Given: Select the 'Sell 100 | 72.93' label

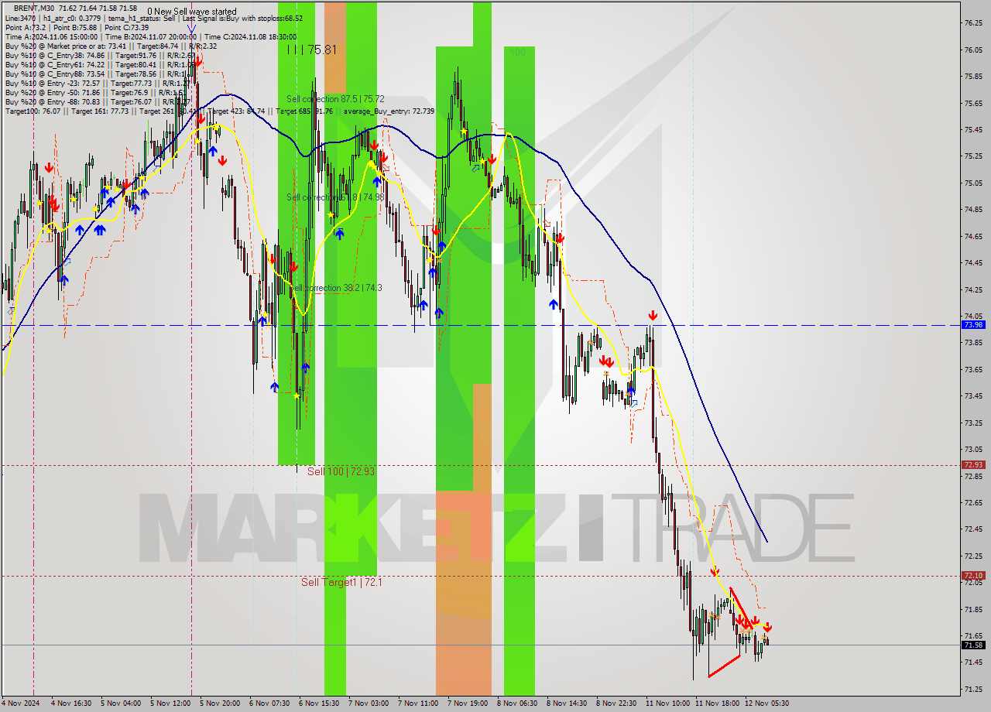Looking at the screenshot, I should pos(341,471).
